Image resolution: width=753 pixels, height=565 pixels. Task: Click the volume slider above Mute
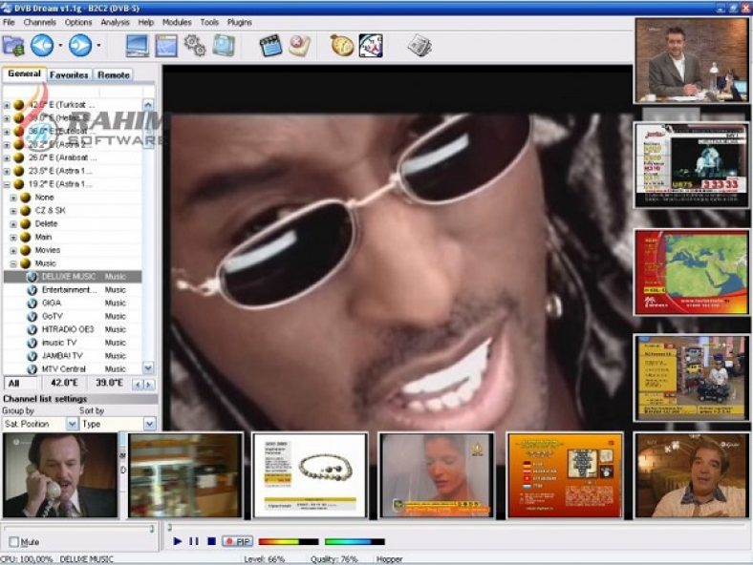tap(78, 529)
